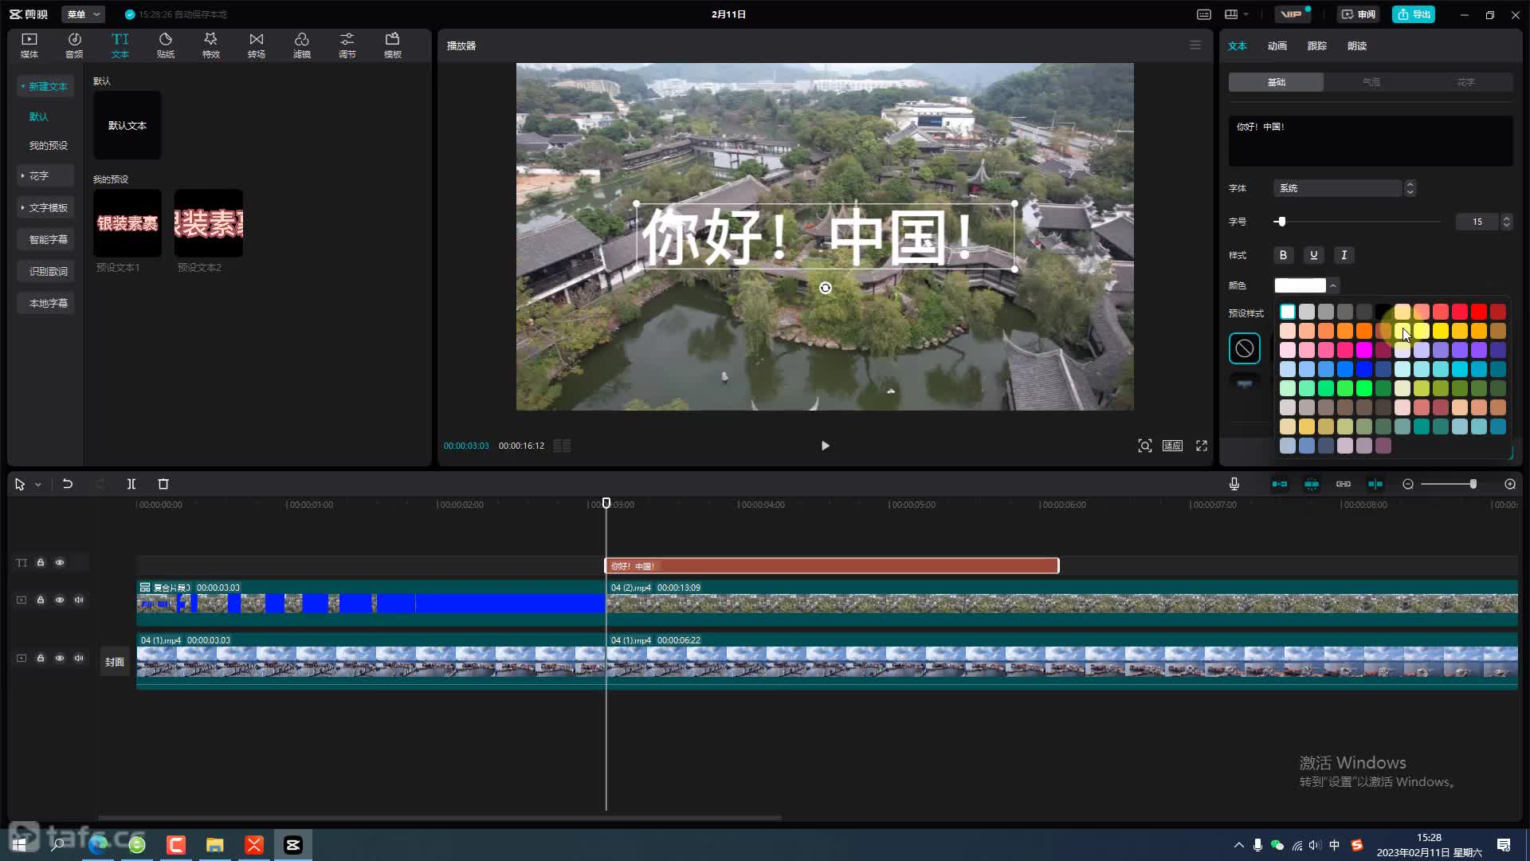Open the 调节 adjustment panel
The width and height of the screenshot is (1530, 861).
(x=347, y=45)
